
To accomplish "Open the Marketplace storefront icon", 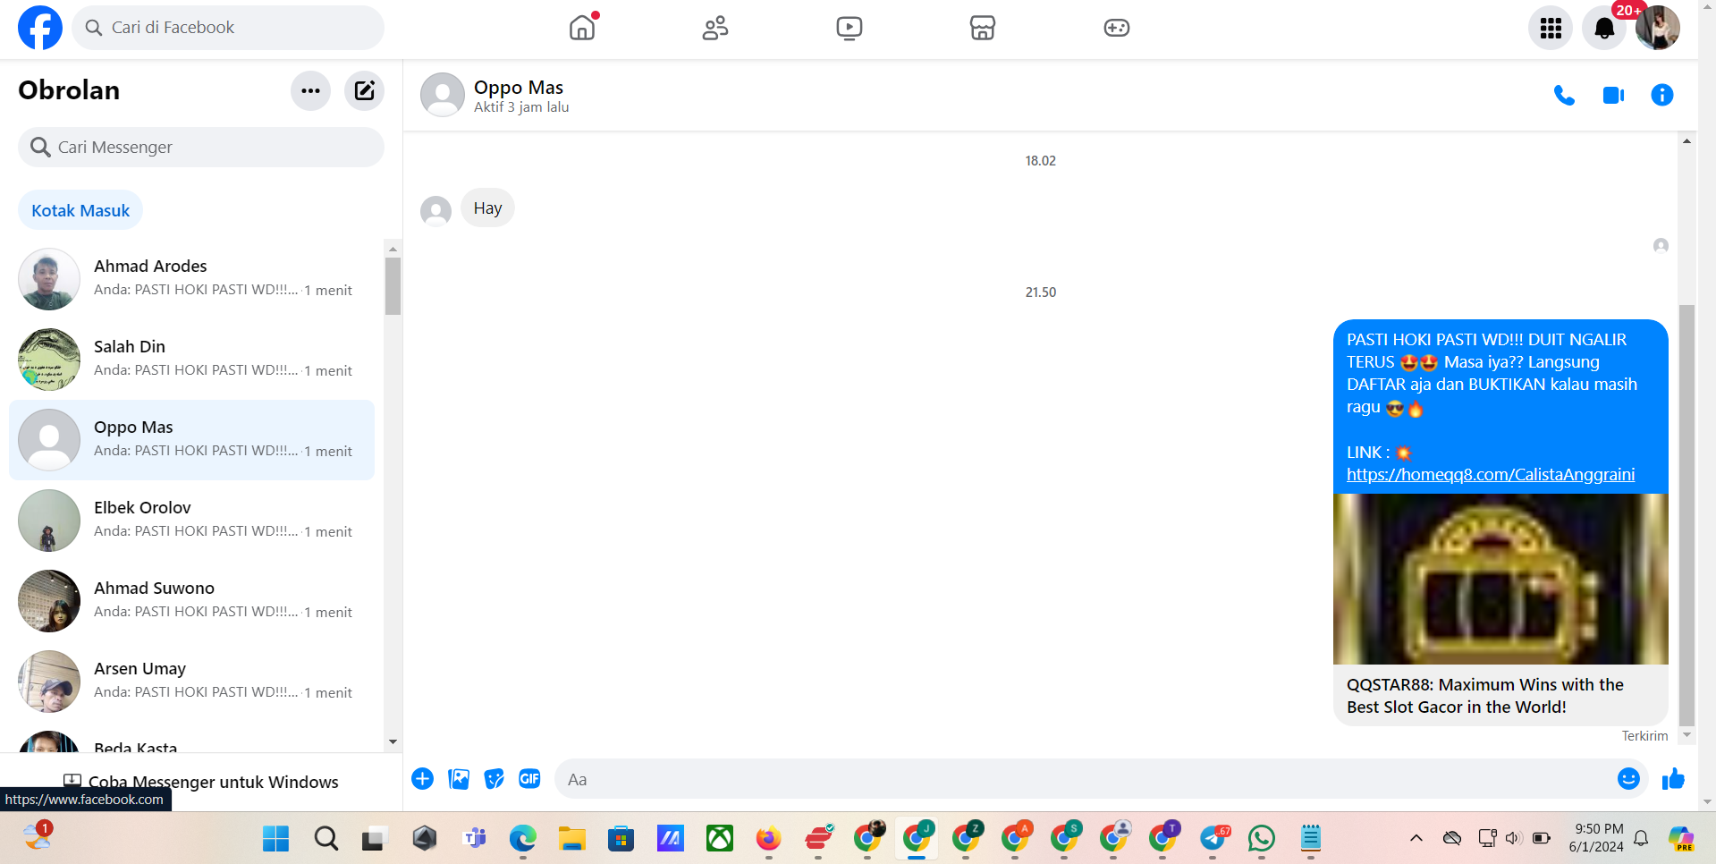I will click(x=983, y=28).
